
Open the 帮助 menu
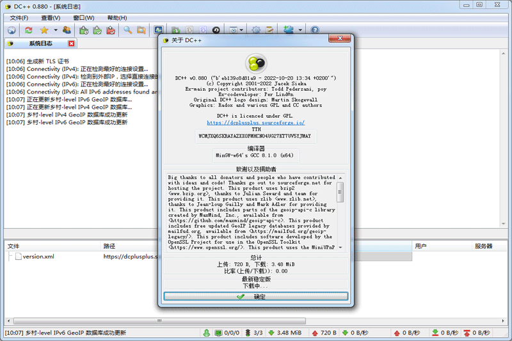click(x=116, y=17)
